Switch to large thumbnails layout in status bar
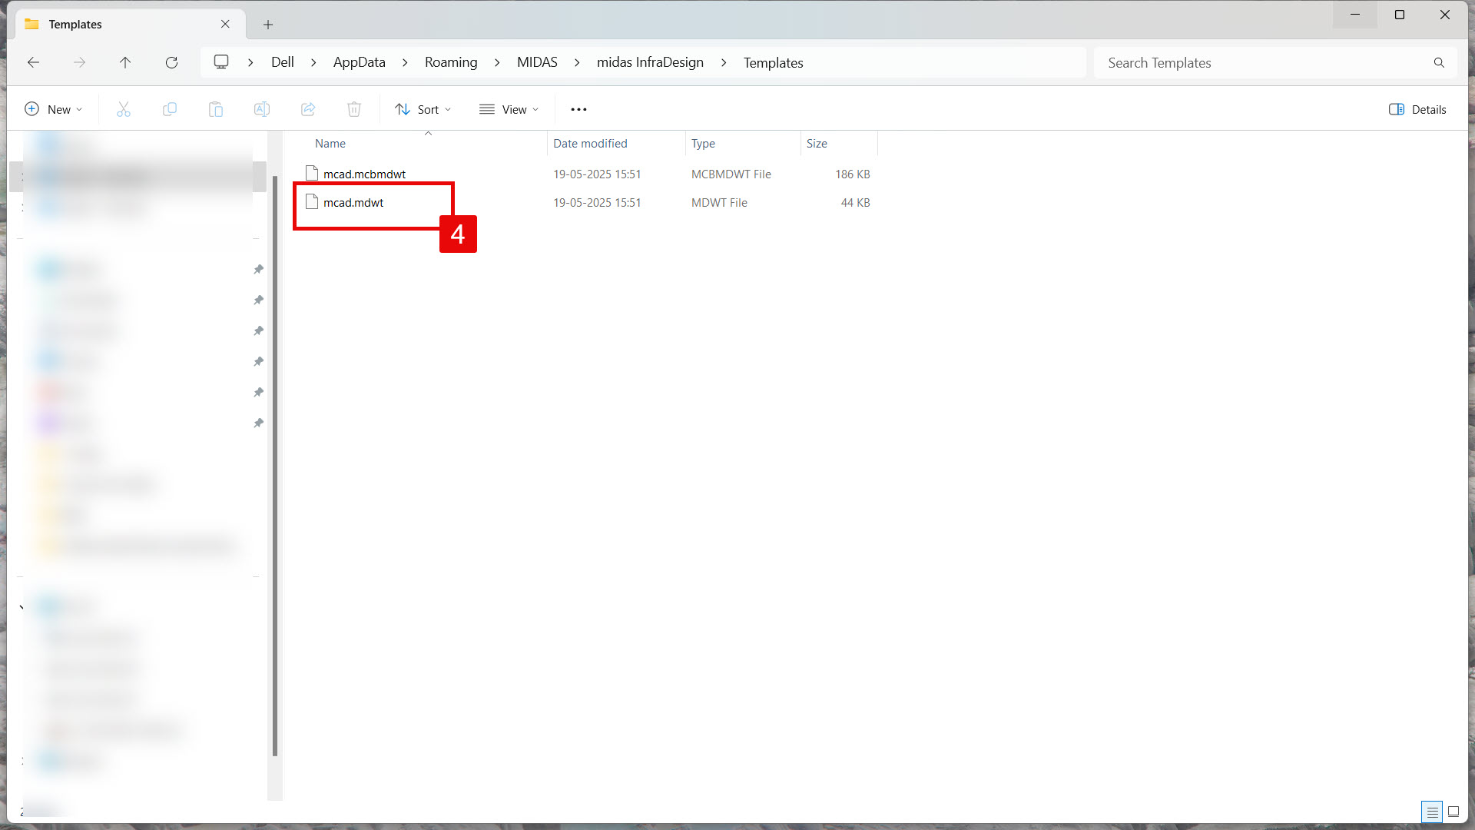 point(1453,812)
